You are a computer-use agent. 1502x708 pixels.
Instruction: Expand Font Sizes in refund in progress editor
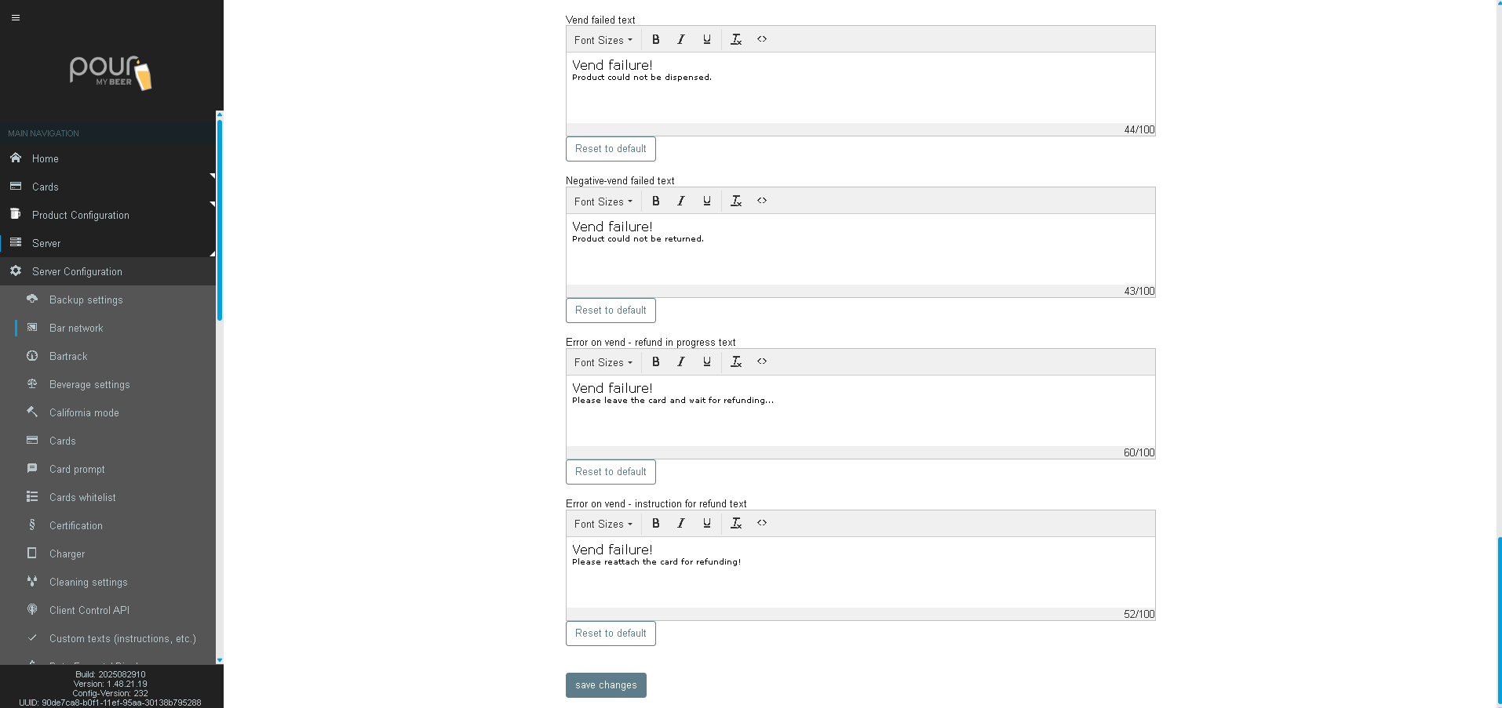point(603,362)
